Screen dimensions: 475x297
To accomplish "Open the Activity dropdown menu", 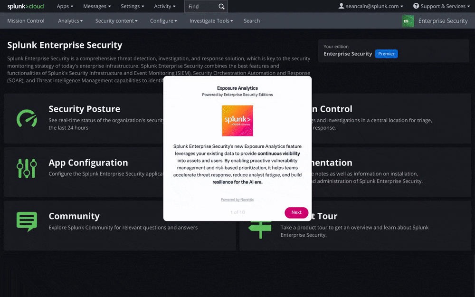I will (164, 6).
